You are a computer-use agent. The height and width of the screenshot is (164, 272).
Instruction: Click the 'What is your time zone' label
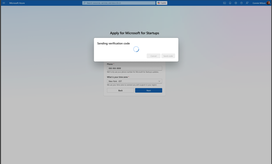coord(117,77)
